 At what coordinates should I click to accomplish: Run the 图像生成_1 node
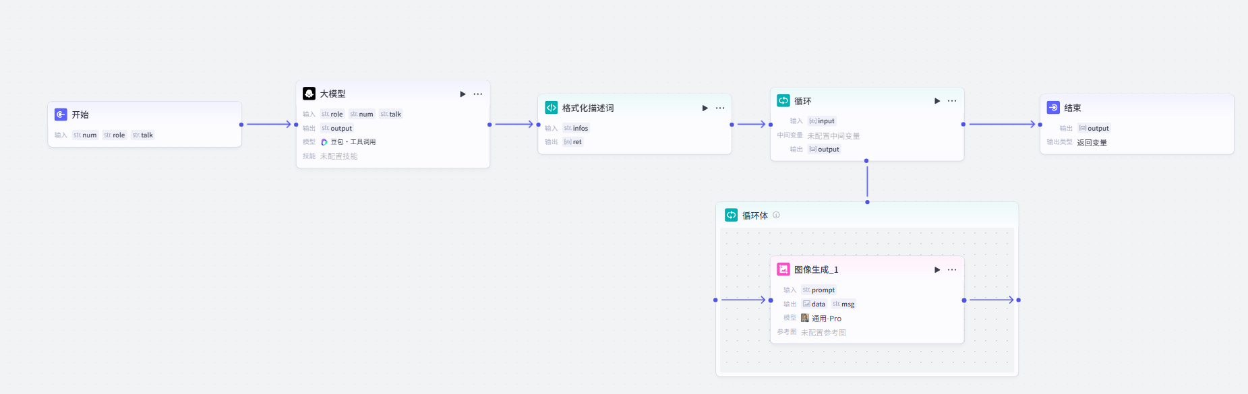pyautogui.click(x=937, y=270)
